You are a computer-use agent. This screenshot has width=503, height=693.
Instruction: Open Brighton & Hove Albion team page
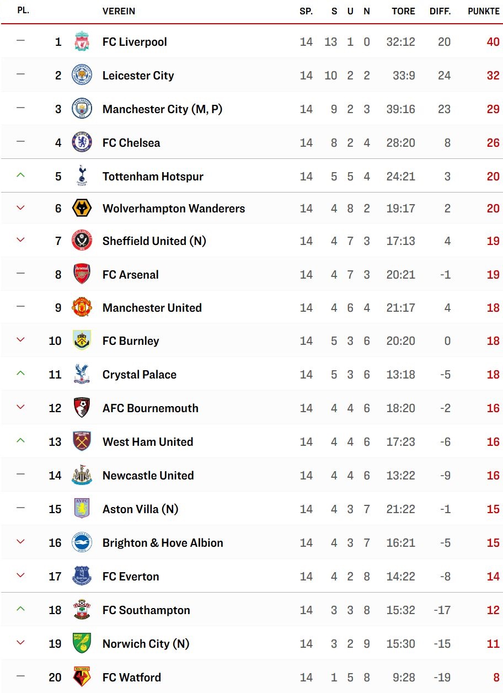pos(163,543)
